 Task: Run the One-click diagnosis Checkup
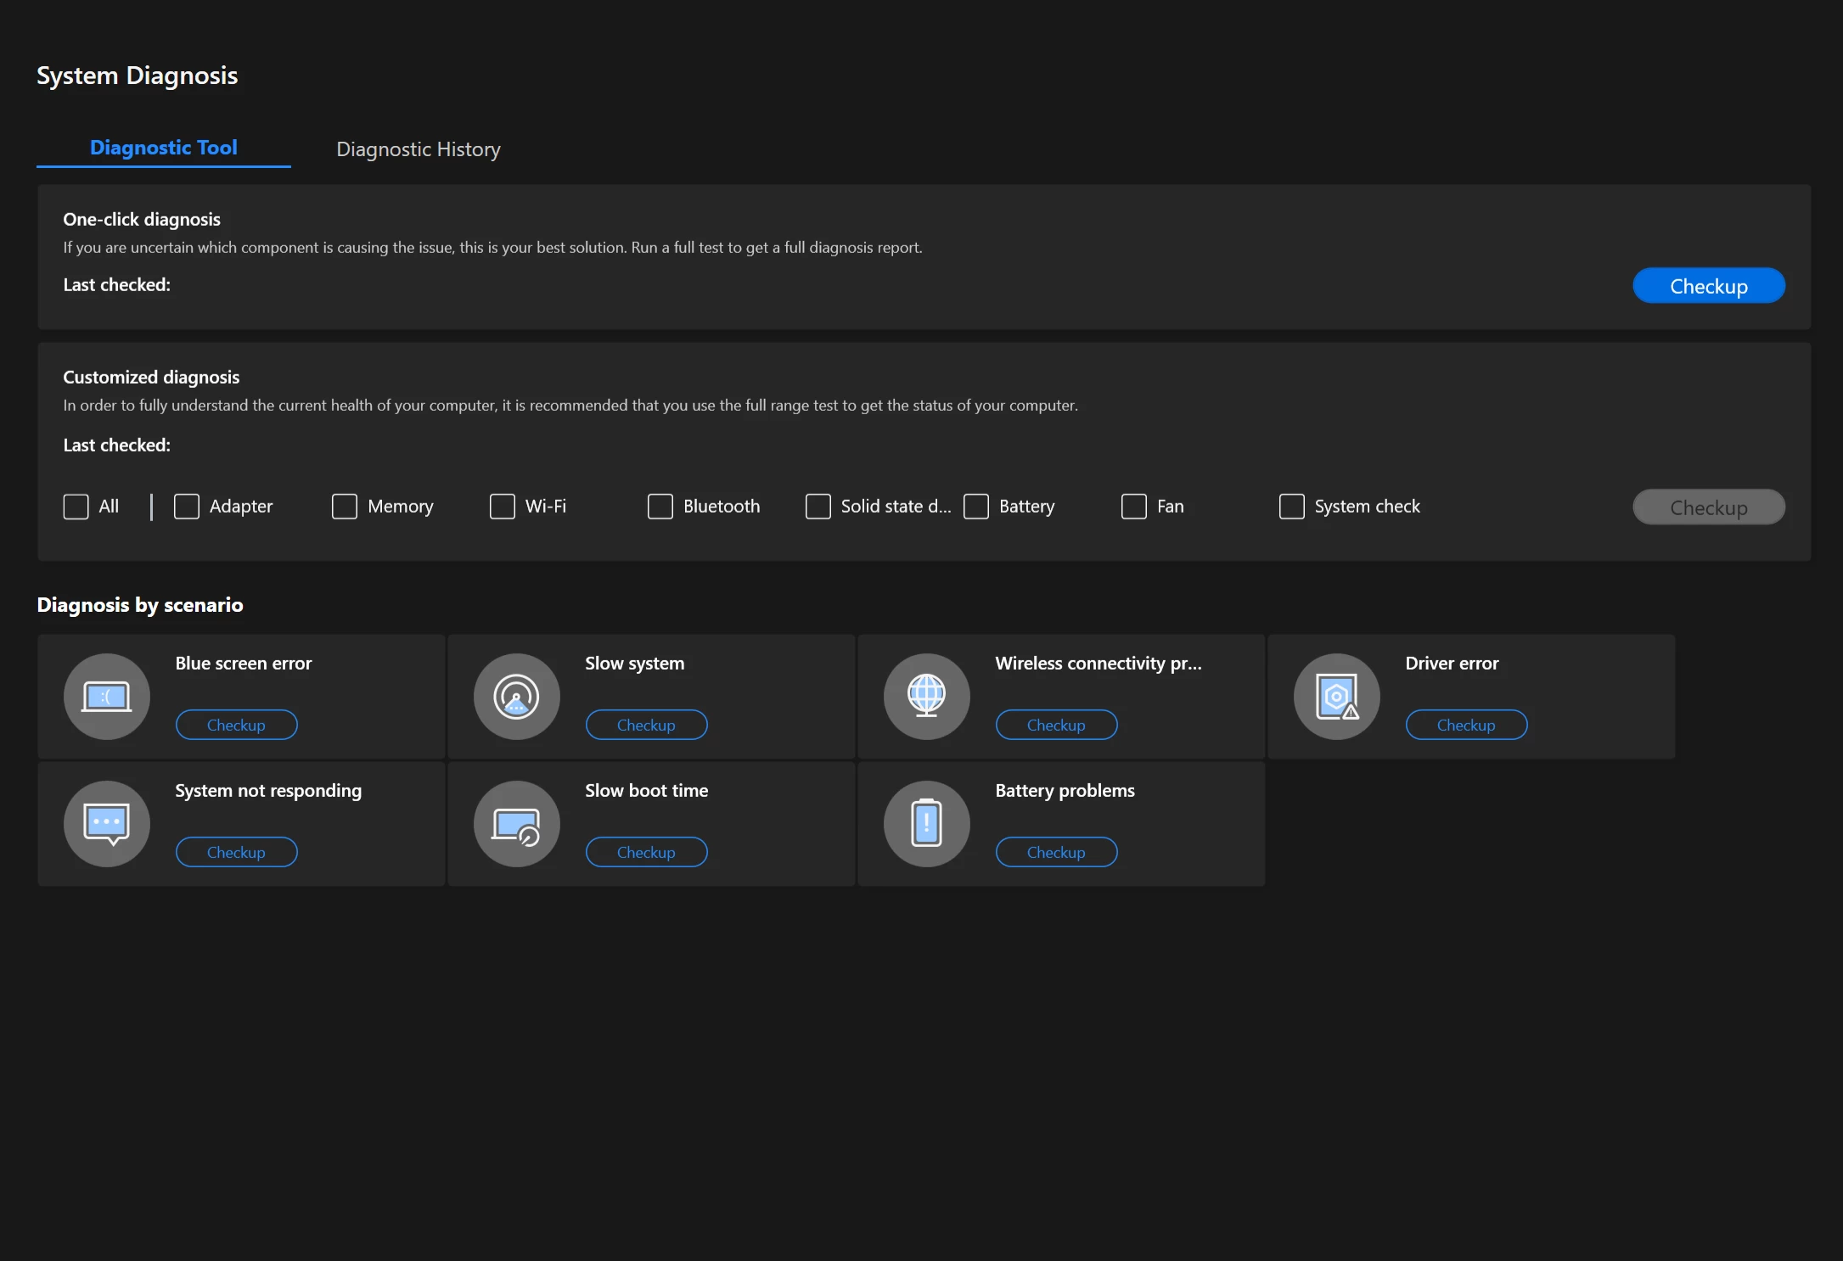click(1708, 286)
